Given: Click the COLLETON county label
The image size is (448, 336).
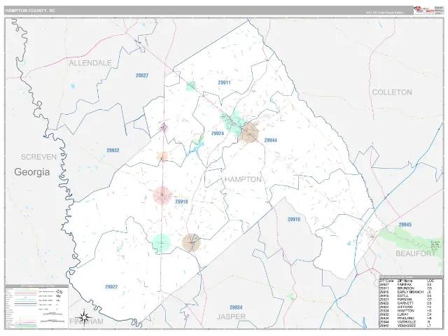Looking at the screenshot, I should pos(392,92).
